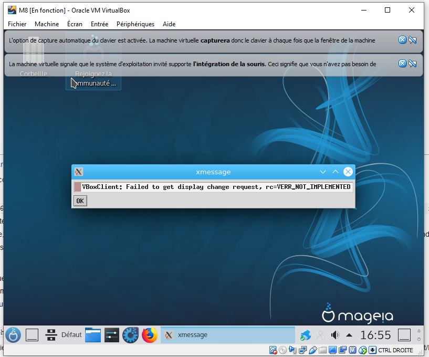Click the lock screen icon in the panel

[419, 331]
